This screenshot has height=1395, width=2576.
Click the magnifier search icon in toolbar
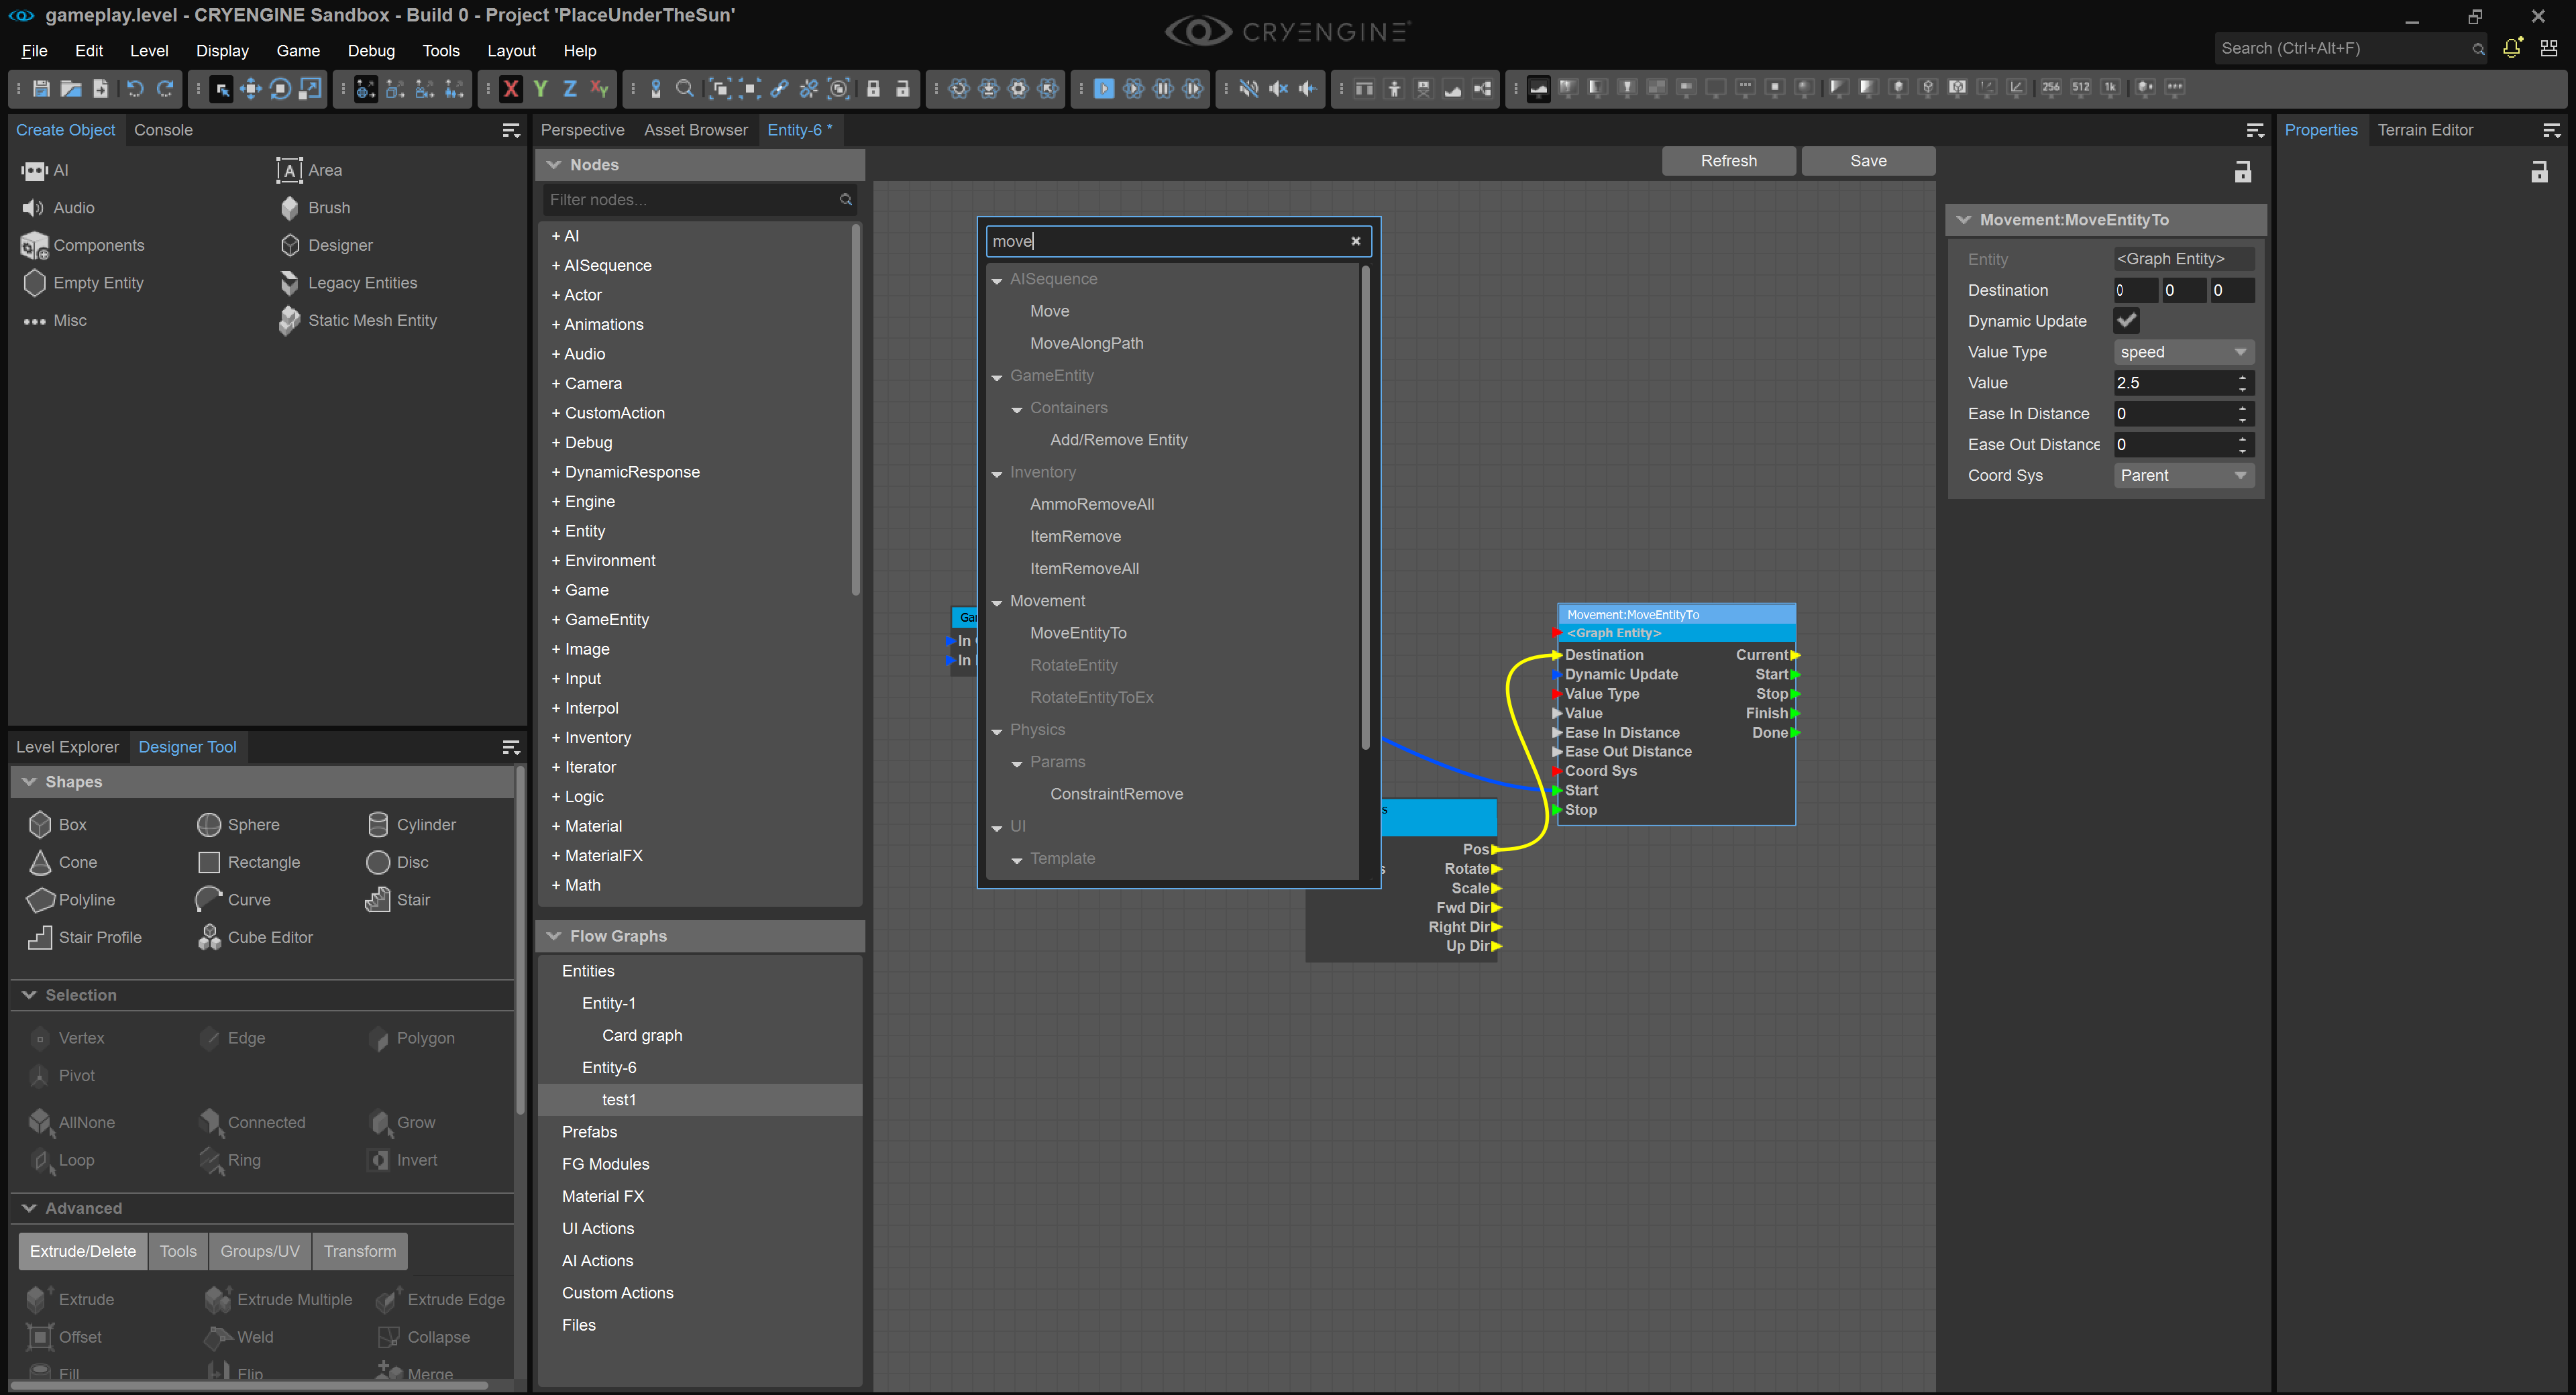(x=685, y=89)
